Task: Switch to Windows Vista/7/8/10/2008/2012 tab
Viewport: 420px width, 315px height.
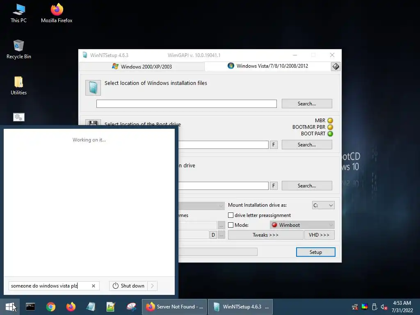Action: (268, 66)
